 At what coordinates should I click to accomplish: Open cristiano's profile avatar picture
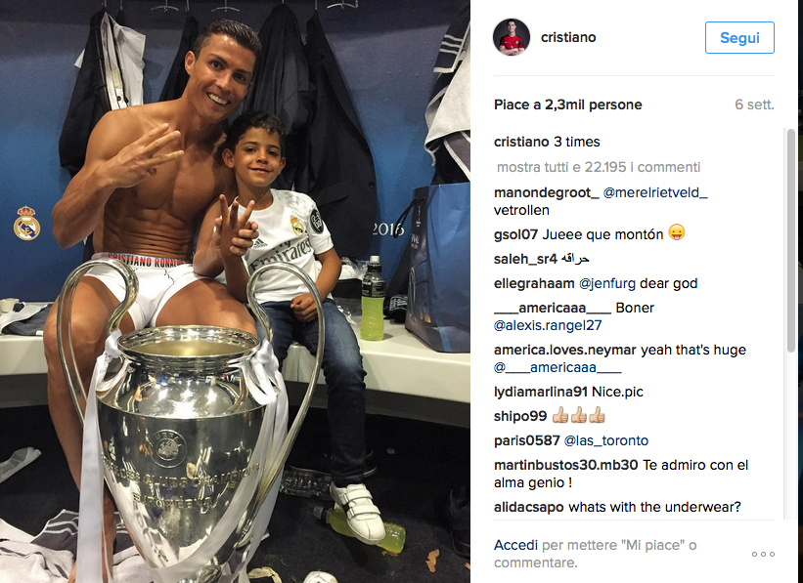click(512, 37)
